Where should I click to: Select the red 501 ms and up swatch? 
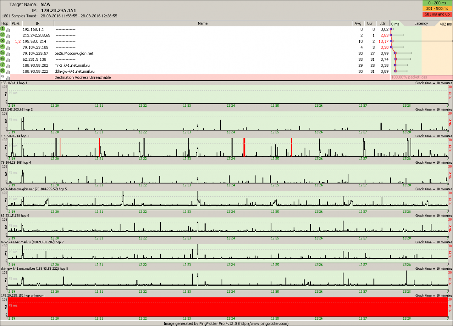tap(437, 14)
